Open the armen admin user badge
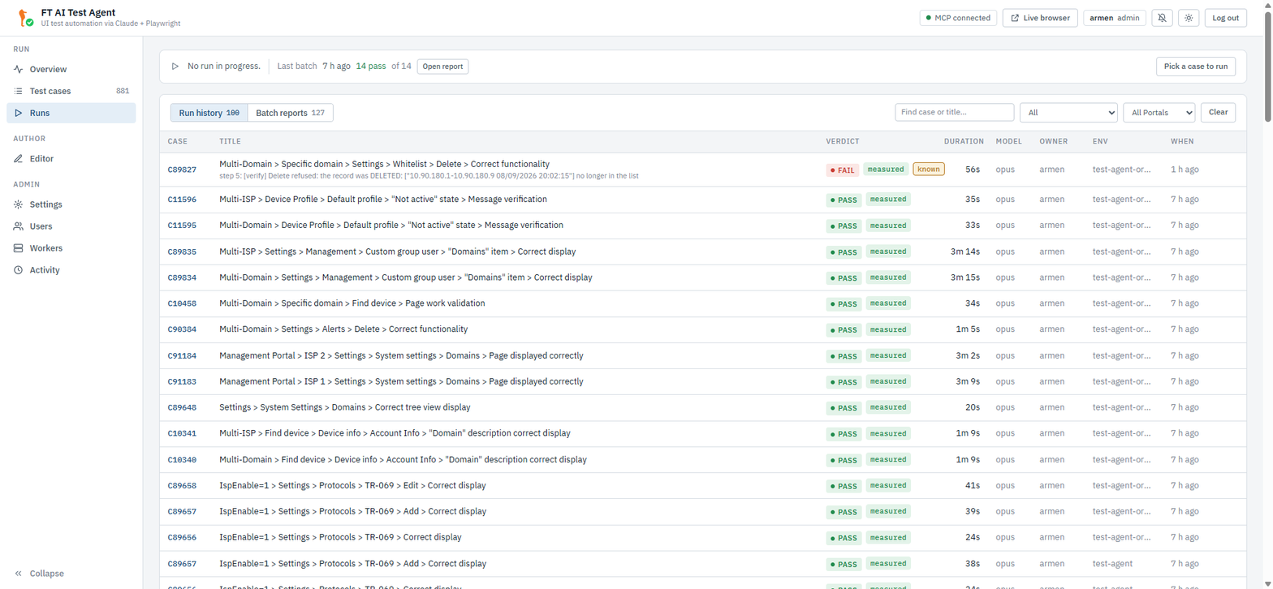The width and height of the screenshot is (1273, 589). (1115, 18)
